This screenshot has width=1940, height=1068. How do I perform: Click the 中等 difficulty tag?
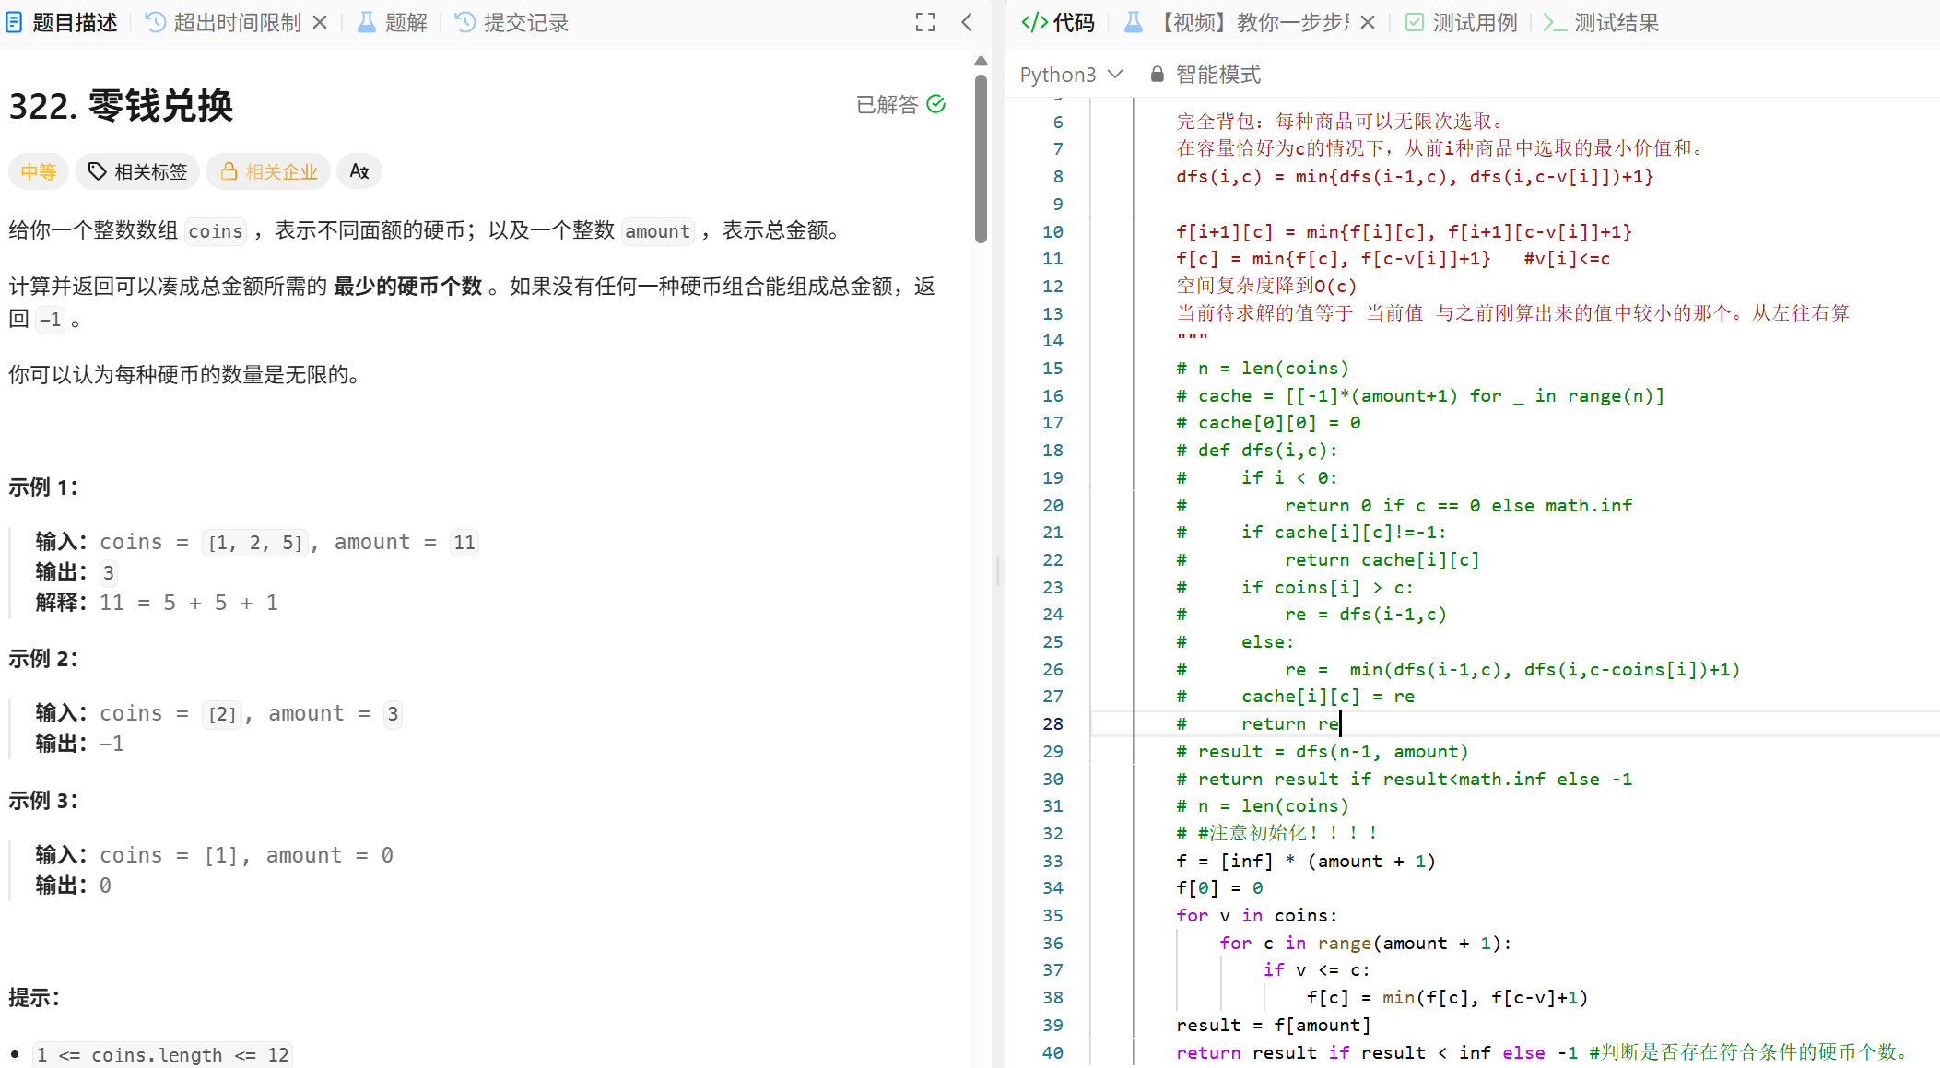point(39,171)
